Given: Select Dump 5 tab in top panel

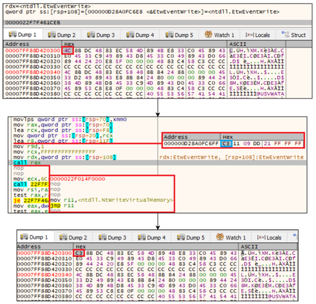Looking at the screenshot, I should coord(184,35).
